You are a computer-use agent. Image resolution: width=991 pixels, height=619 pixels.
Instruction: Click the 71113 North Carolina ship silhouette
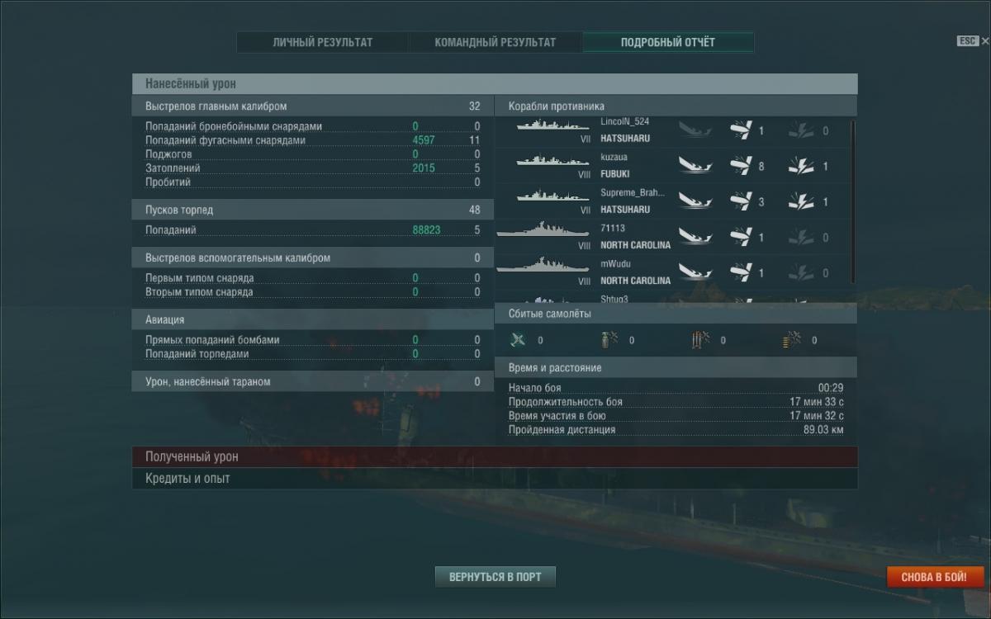538,233
